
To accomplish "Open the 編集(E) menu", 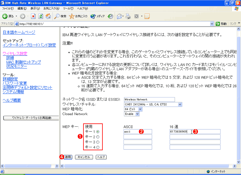I will coord(22,8).
